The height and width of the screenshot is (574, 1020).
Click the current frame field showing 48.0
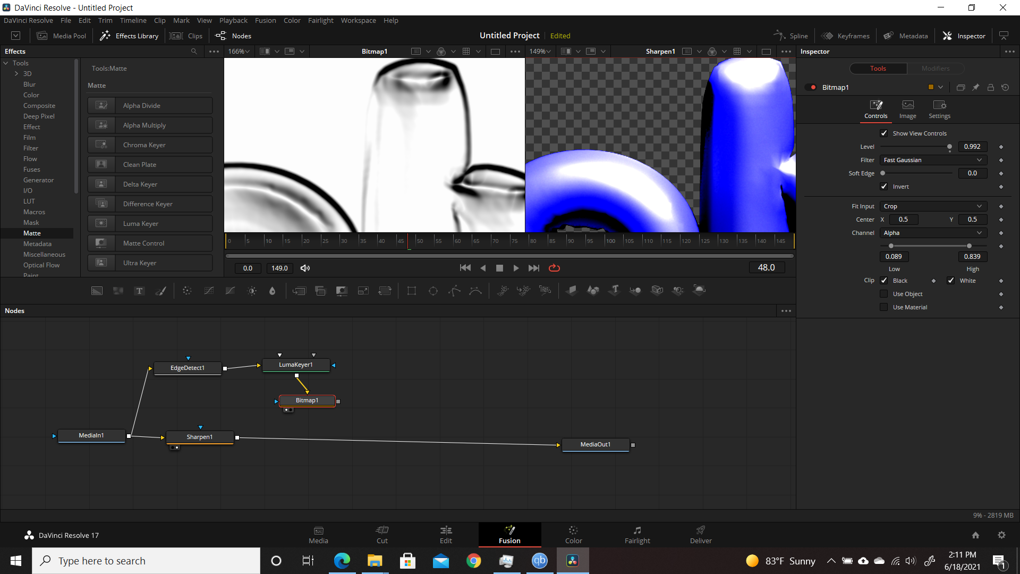point(766,268)
